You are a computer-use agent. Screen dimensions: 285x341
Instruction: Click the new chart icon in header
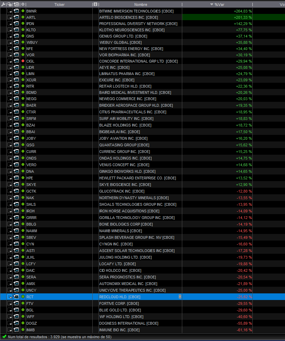16,5
